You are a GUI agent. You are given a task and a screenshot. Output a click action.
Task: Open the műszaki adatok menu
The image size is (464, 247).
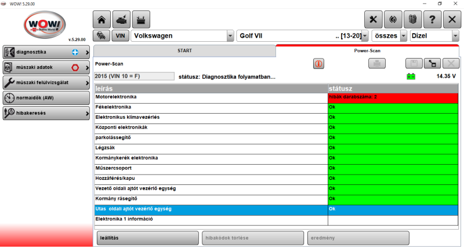tap(46, 67)
